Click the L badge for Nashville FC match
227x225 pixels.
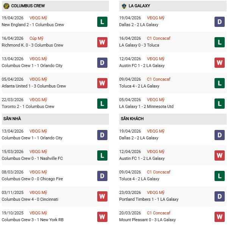pos(102,155)
